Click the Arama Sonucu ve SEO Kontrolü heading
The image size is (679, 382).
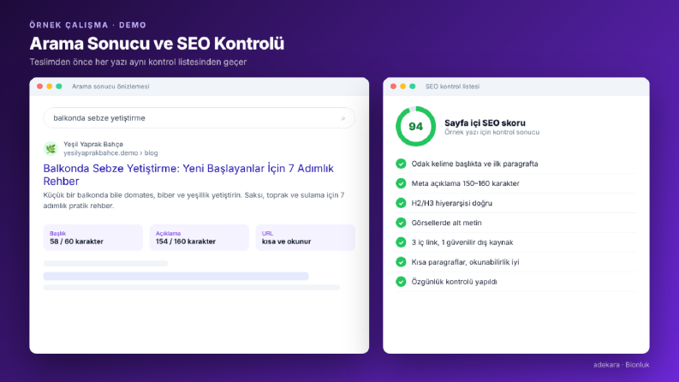point(157,44)
